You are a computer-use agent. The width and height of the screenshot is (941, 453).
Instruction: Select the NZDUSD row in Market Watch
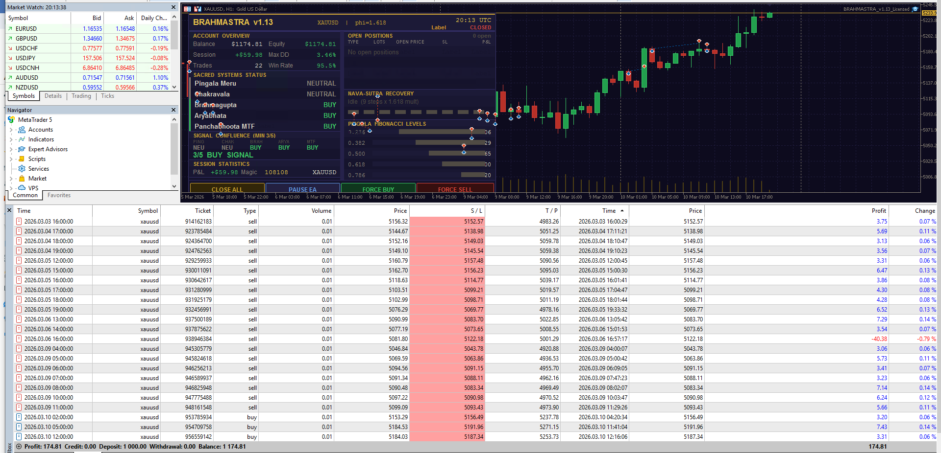click(x=88, y=88)
